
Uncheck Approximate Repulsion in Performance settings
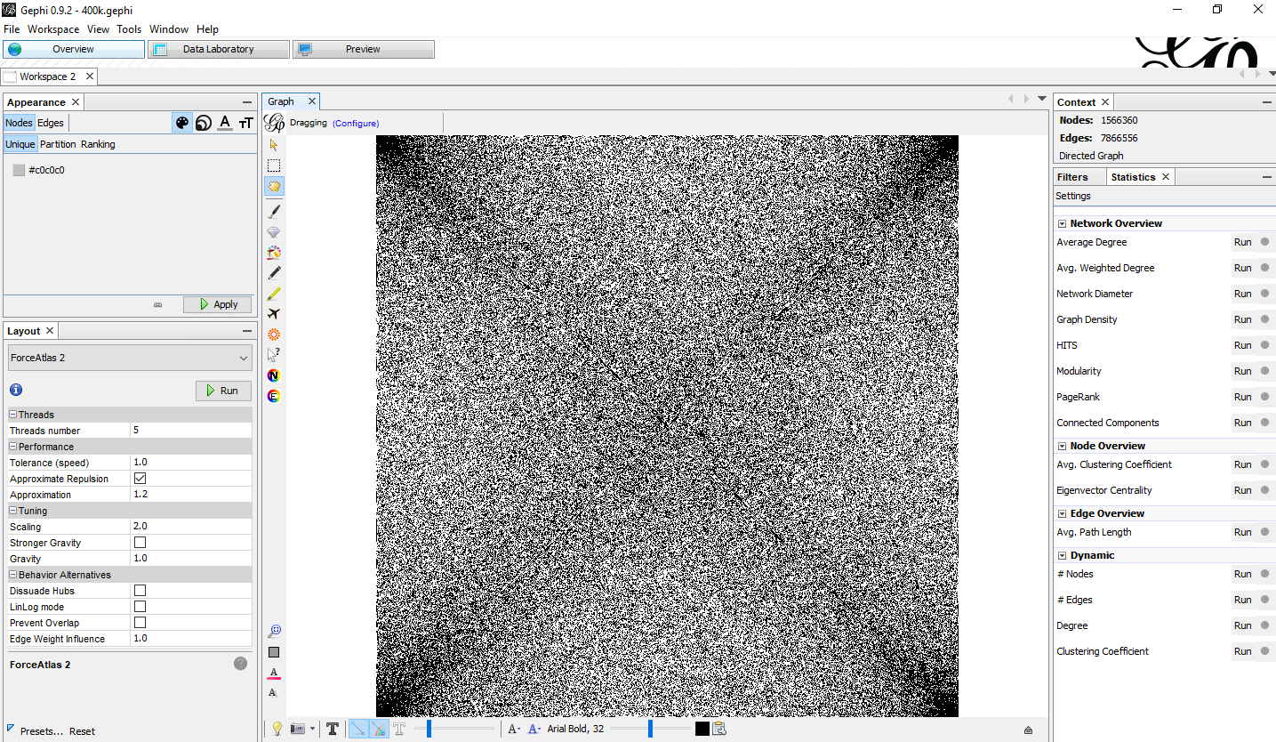point(140,479)
